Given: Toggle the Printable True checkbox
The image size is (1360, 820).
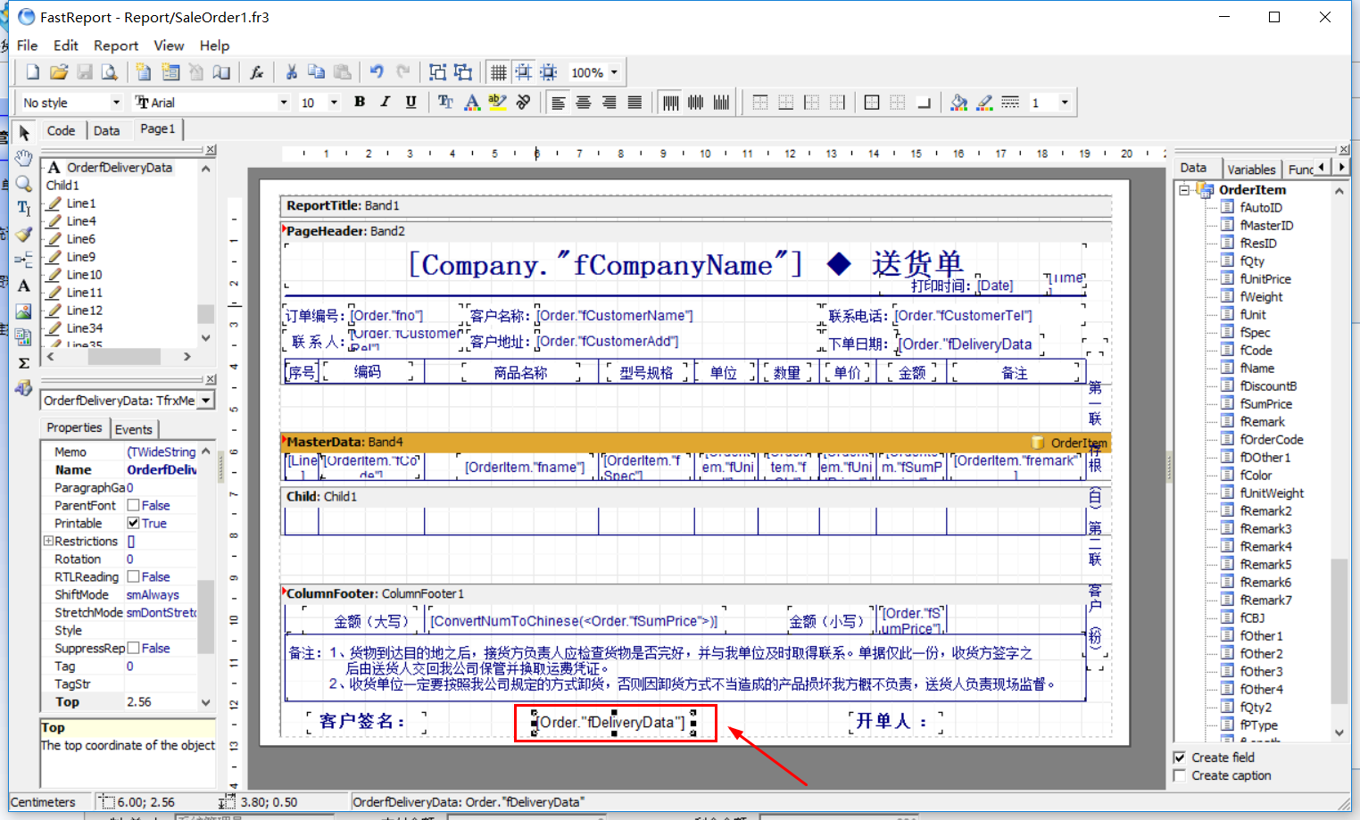Looking at the screenshot, I should pos(133,523).
